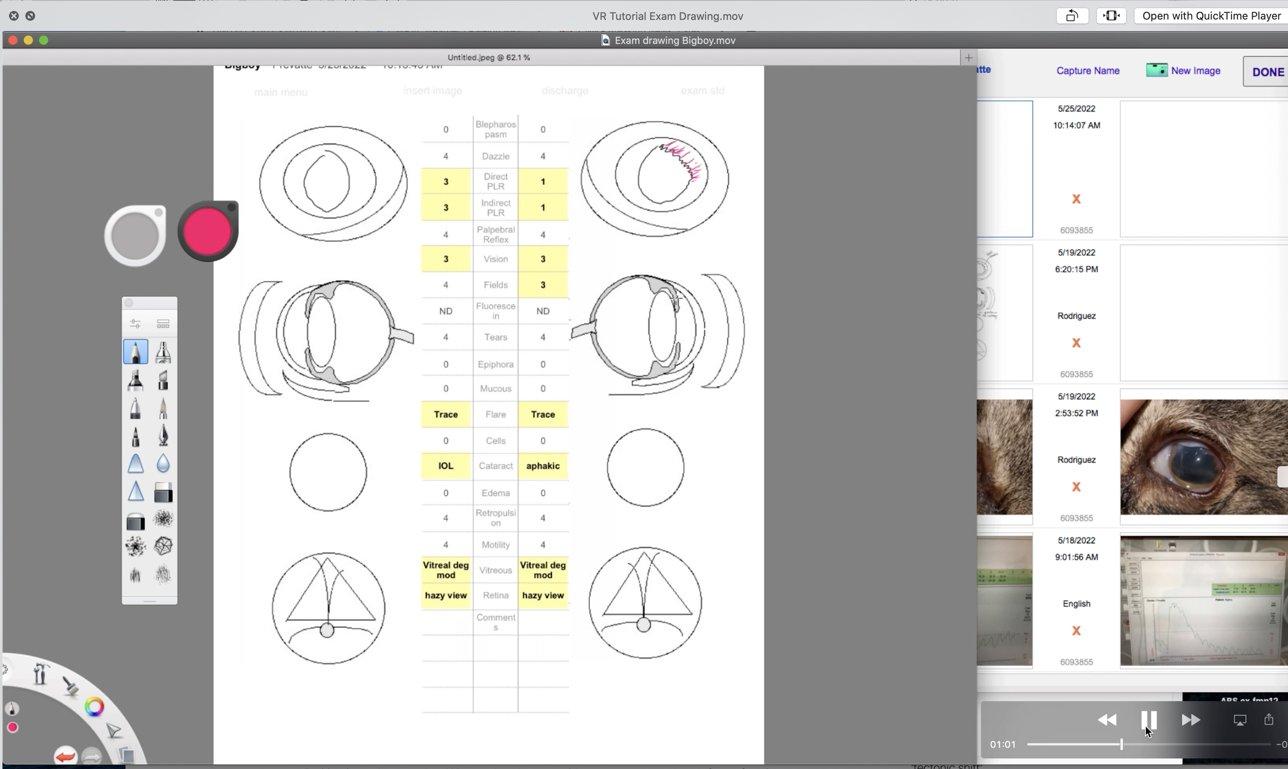Choose the chisel marker brush
Viewport: 1288px width, 769px height.
(x=163, y=380)
